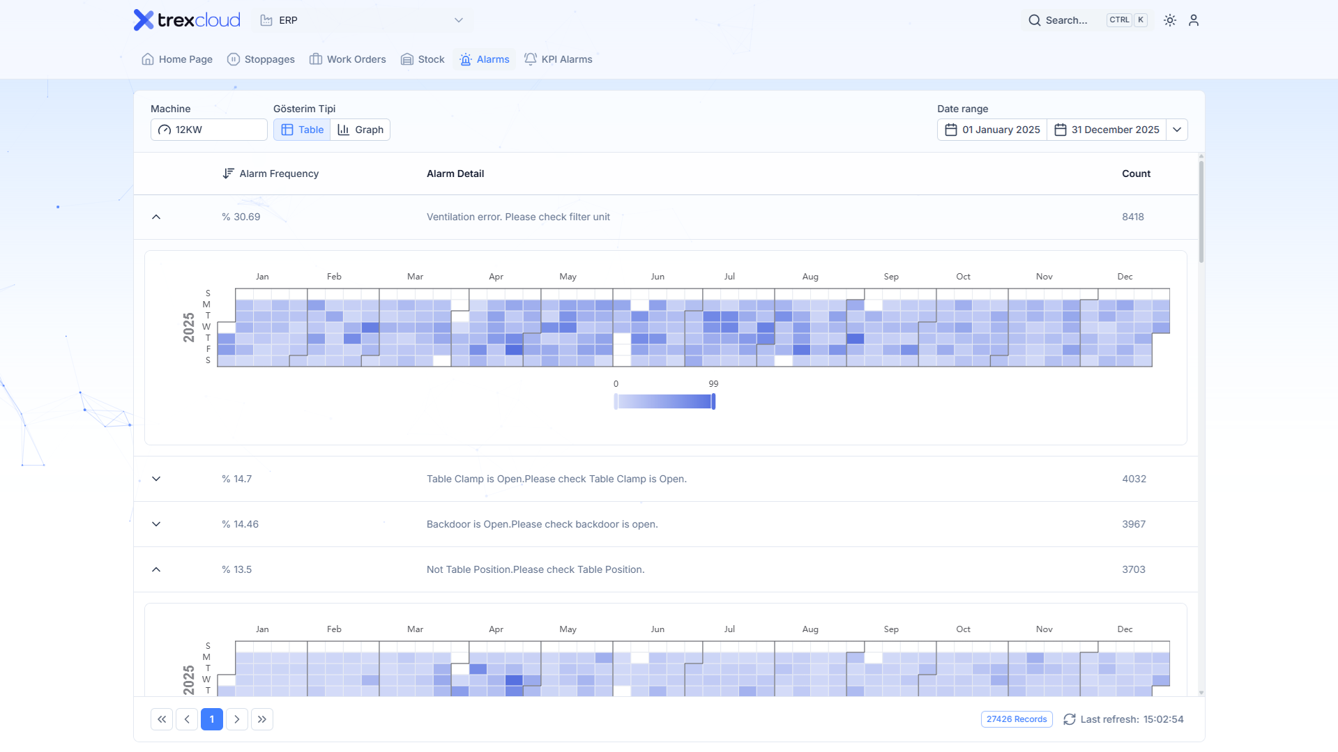Click the refresh icon near Last refresh

(x=1070, y=719)
